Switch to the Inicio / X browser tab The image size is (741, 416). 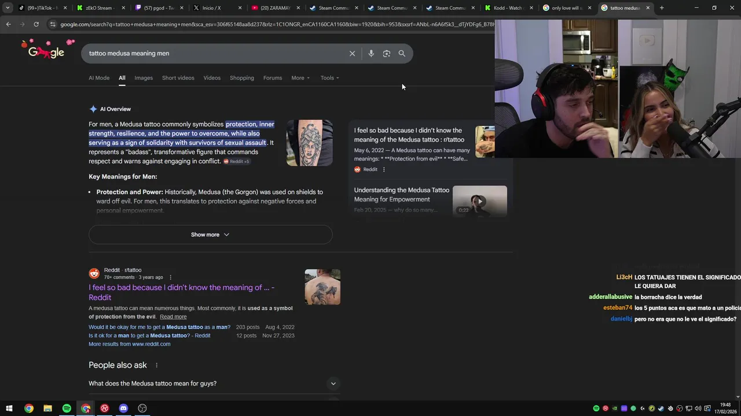pyautogui.click(x=217, y=8)
